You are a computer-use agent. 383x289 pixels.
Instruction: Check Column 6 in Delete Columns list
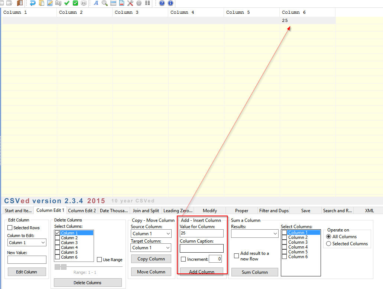(x=58, y=257)
